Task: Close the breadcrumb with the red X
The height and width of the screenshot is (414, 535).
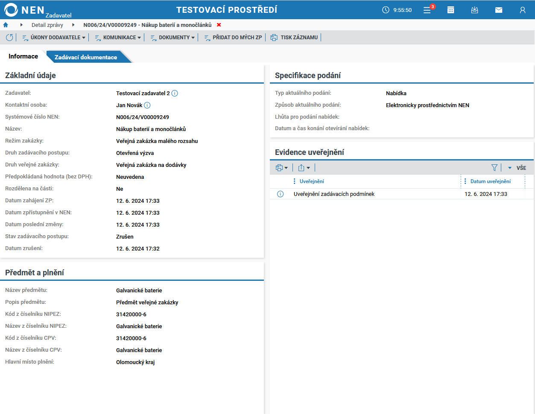Action: [219, 25]
